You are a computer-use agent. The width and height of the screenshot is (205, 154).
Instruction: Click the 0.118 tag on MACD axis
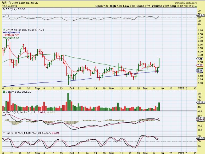(x=201, y=118)
